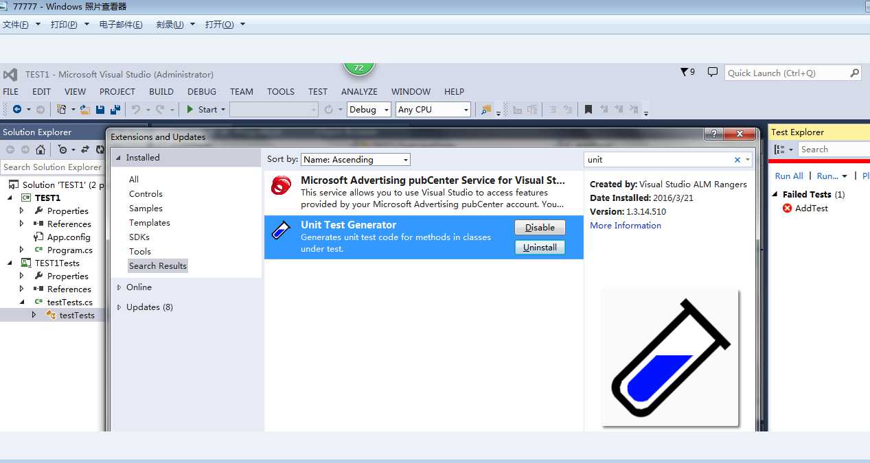
Task: Click the Find in Files icon
Action: (x=487, y=109)
